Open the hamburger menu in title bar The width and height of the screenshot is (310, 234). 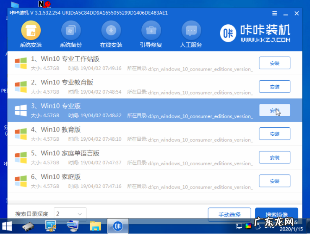point(275,13)
